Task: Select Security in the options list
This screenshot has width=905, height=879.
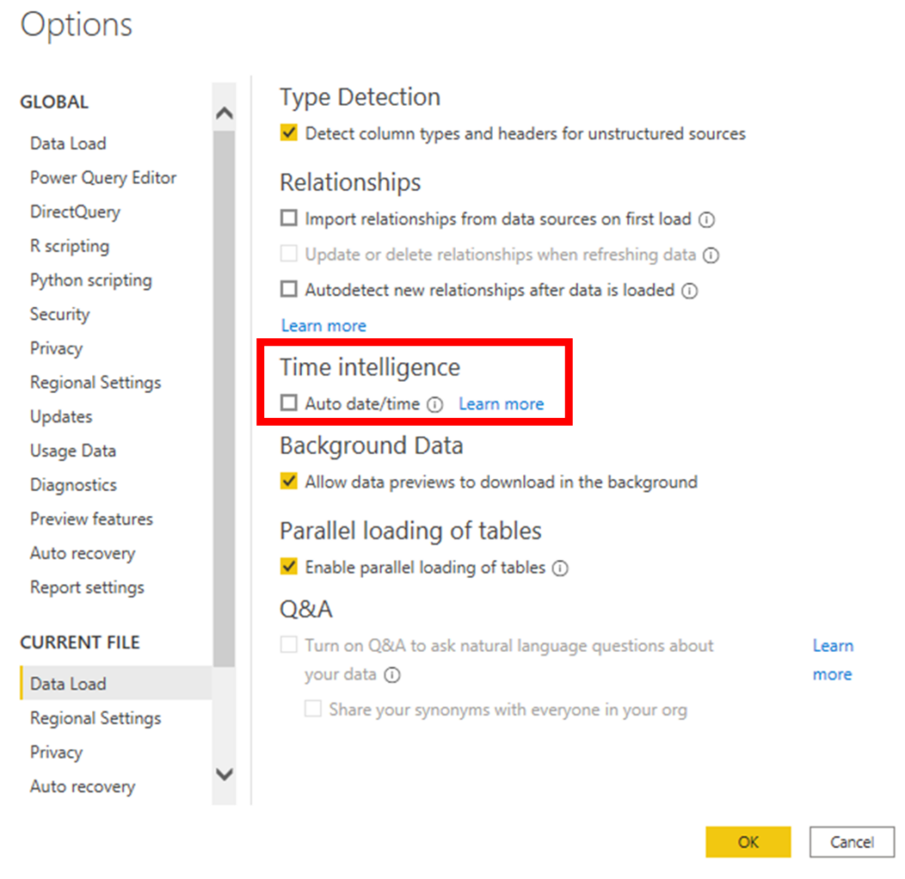Action: pyautogui.click(x=60, y=314)
